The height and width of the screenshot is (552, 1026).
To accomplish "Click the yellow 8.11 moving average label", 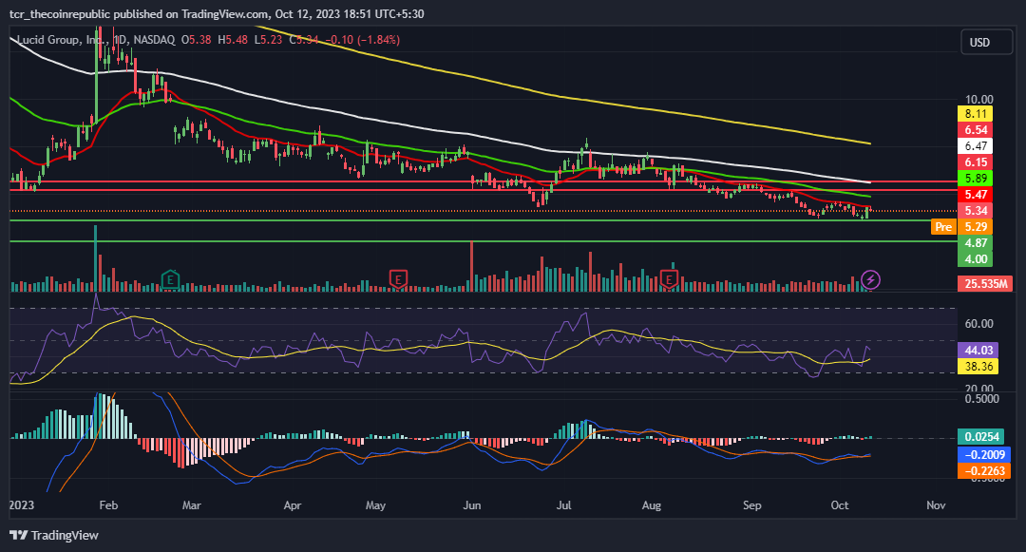I will click(976, 114).
